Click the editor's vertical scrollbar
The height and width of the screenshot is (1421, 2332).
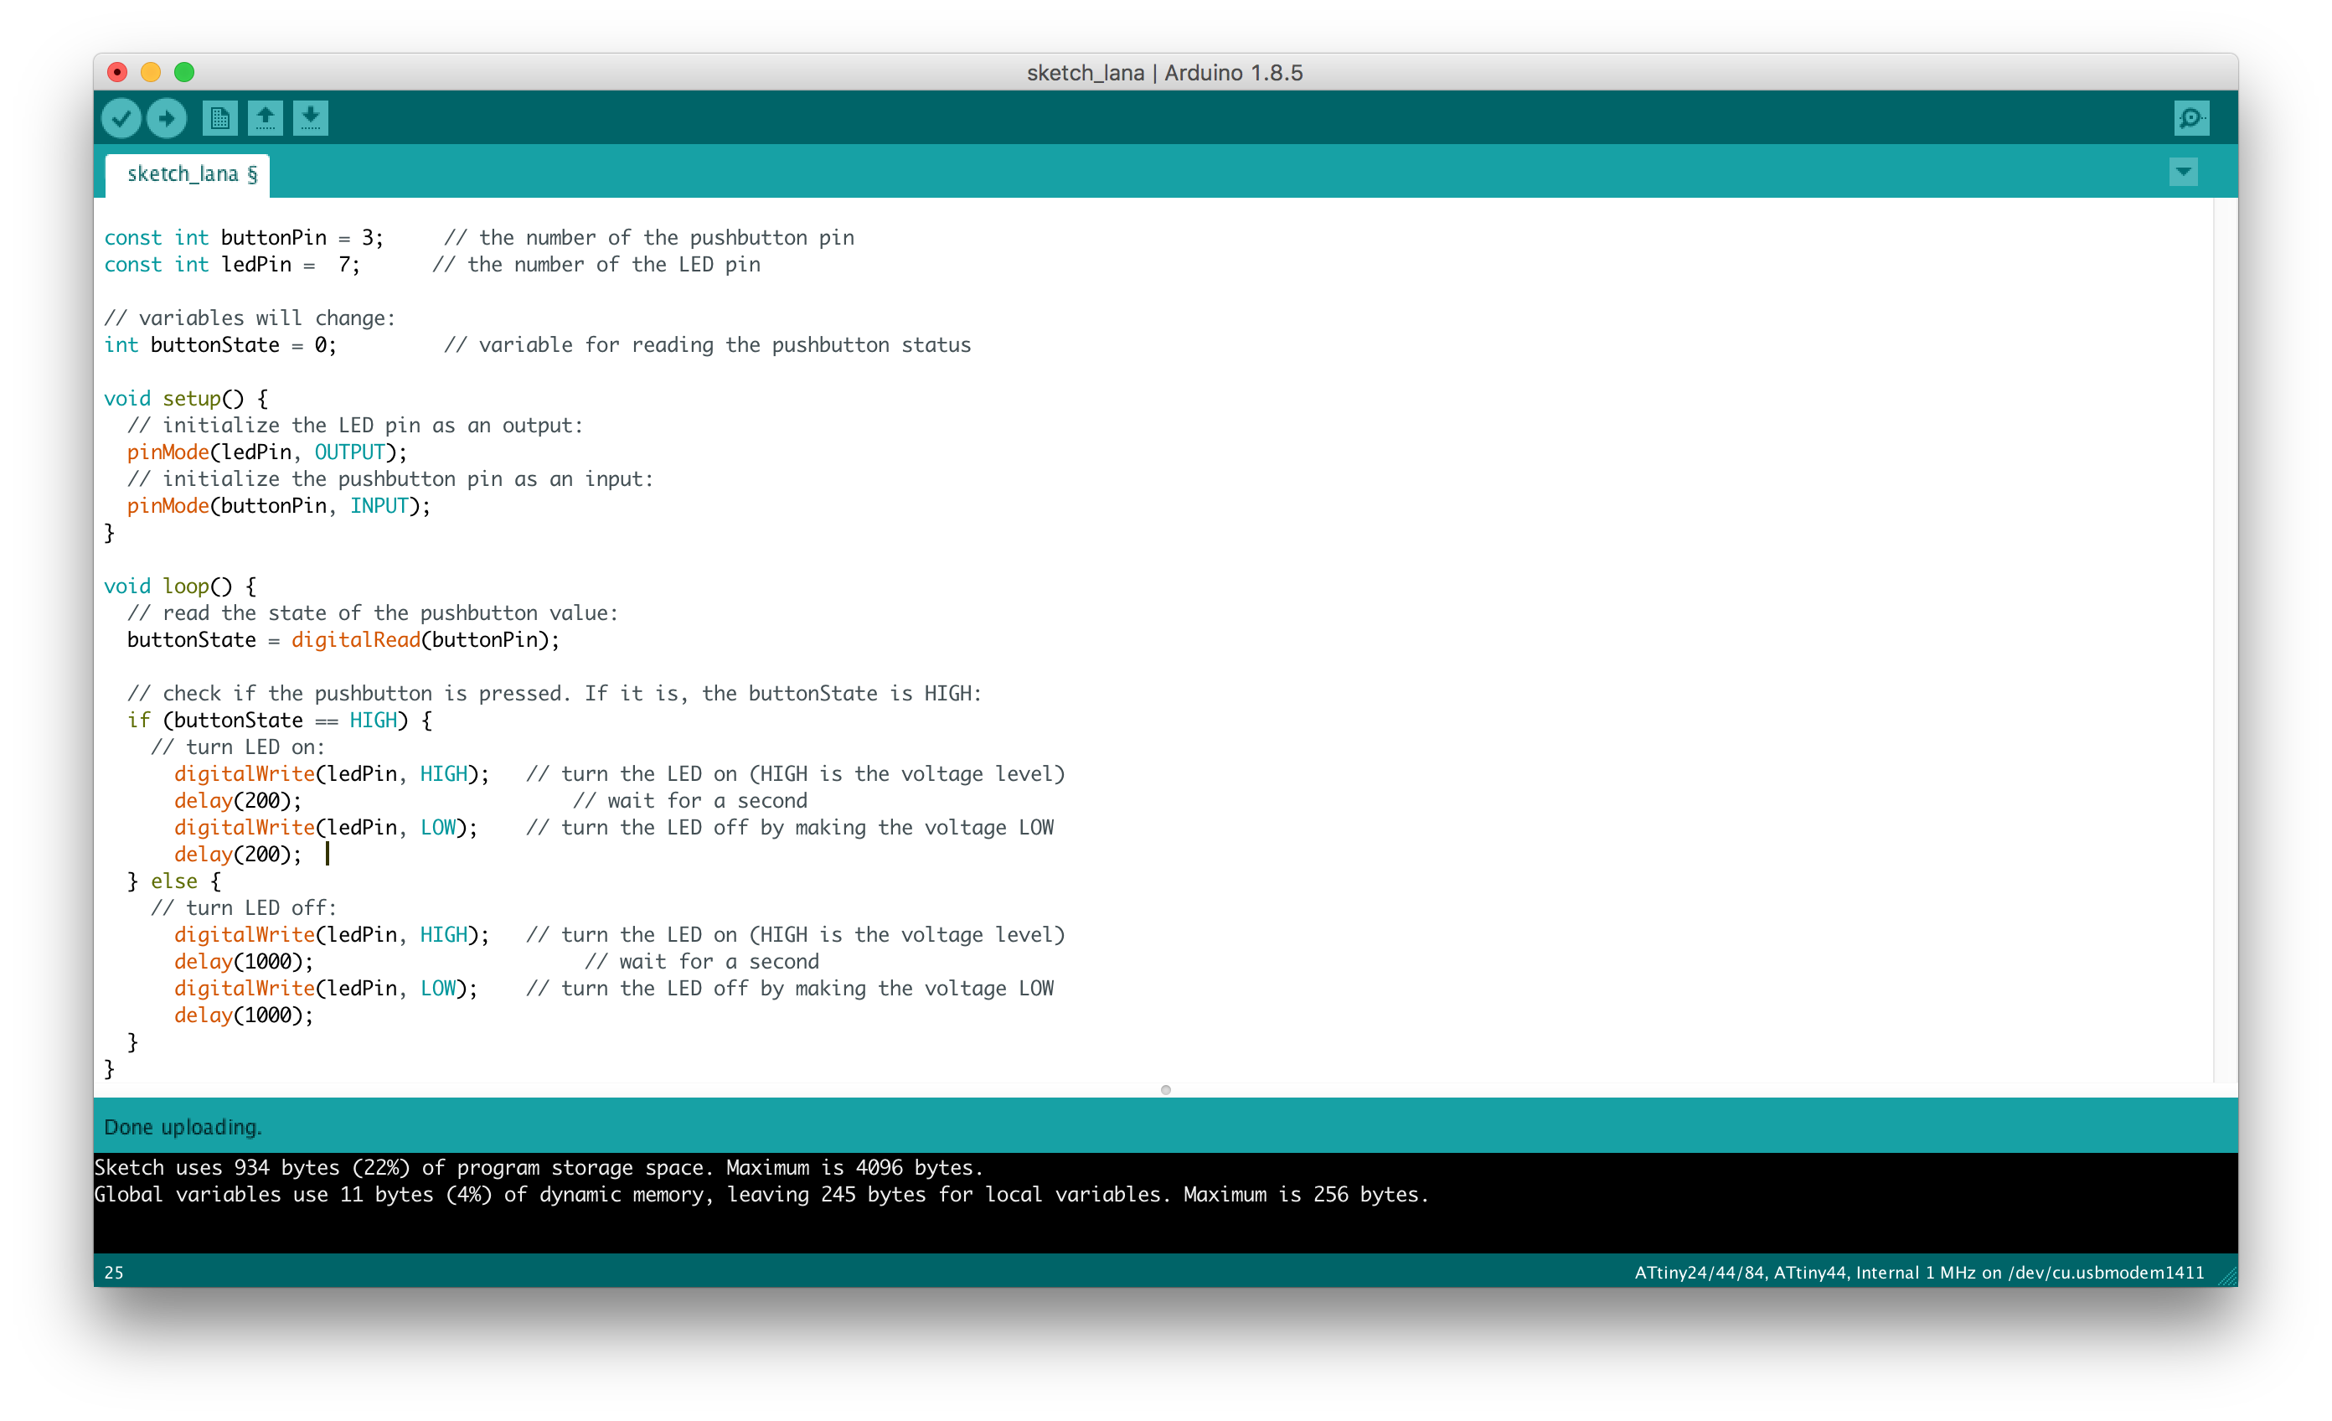[x=2226, y=640]
